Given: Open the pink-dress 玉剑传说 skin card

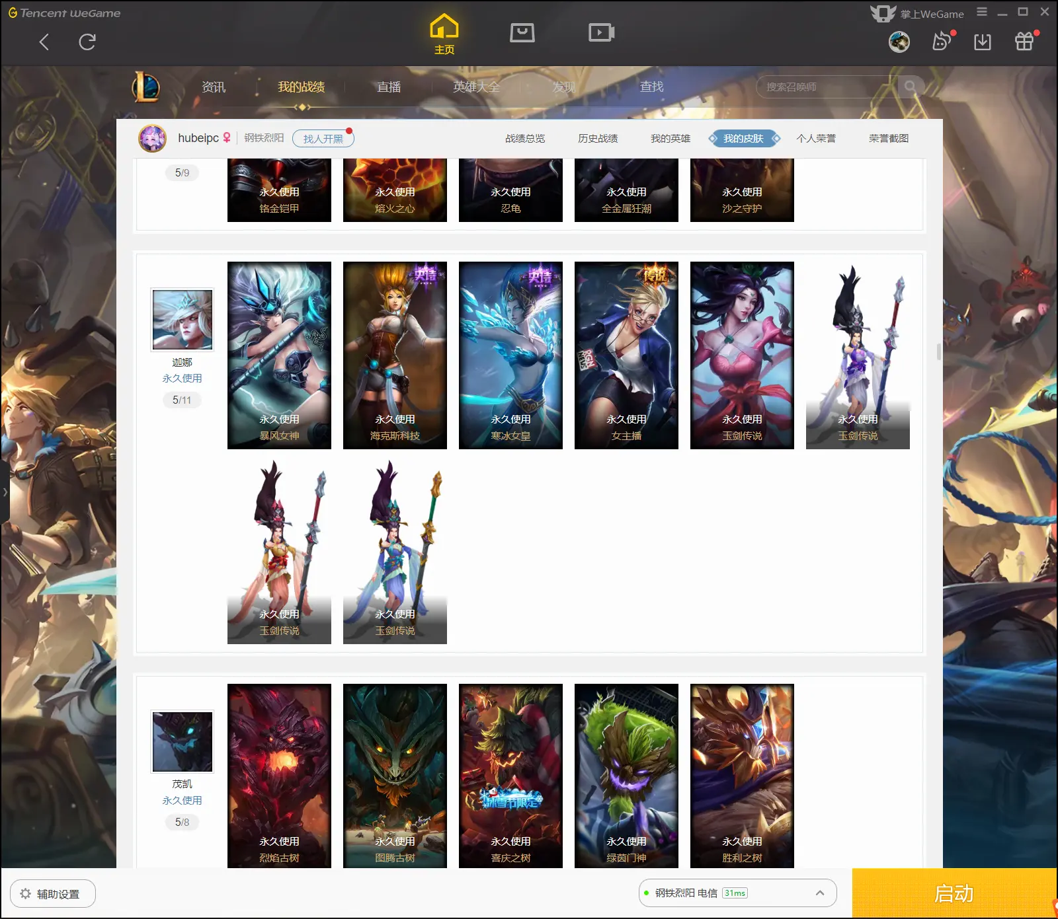Looking at the screenshot, I should point(742,355).
